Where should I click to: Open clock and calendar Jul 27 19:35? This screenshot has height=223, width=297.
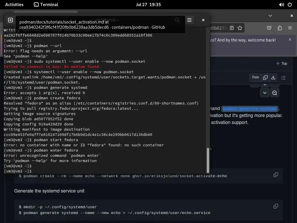pos(148,5)
